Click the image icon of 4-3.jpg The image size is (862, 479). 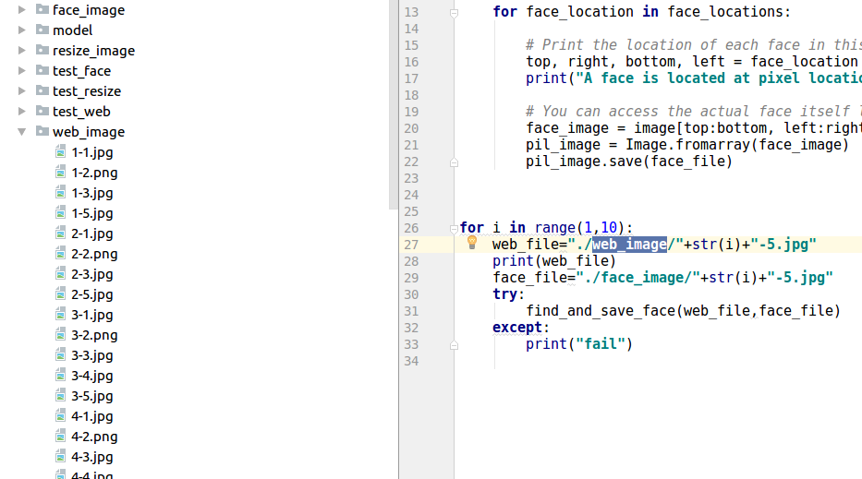60,457
